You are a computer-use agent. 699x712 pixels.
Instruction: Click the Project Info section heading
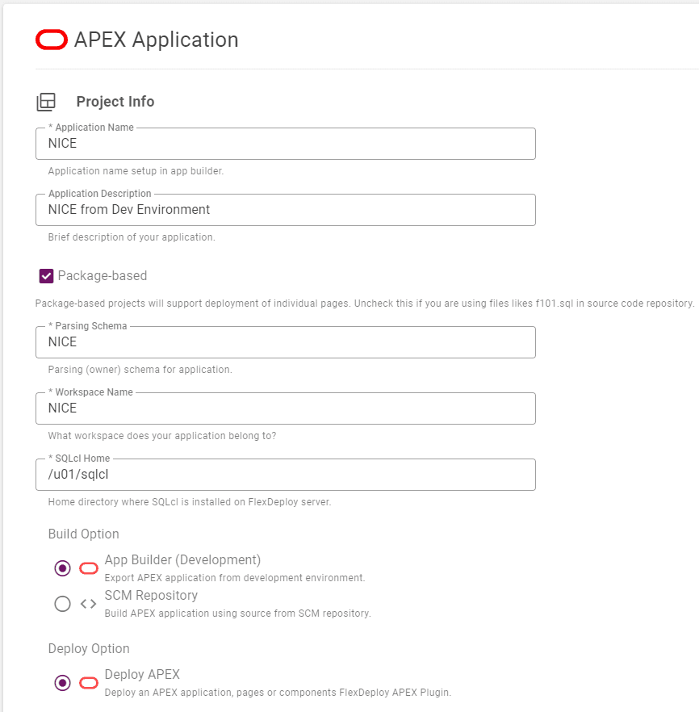(115, 101)
